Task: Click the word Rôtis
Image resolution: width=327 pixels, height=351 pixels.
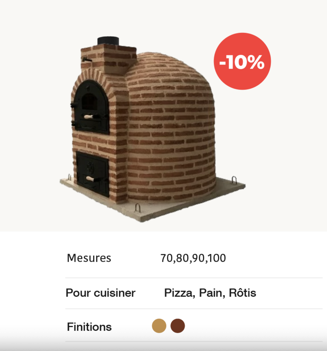Action: (x=243, y=293)
